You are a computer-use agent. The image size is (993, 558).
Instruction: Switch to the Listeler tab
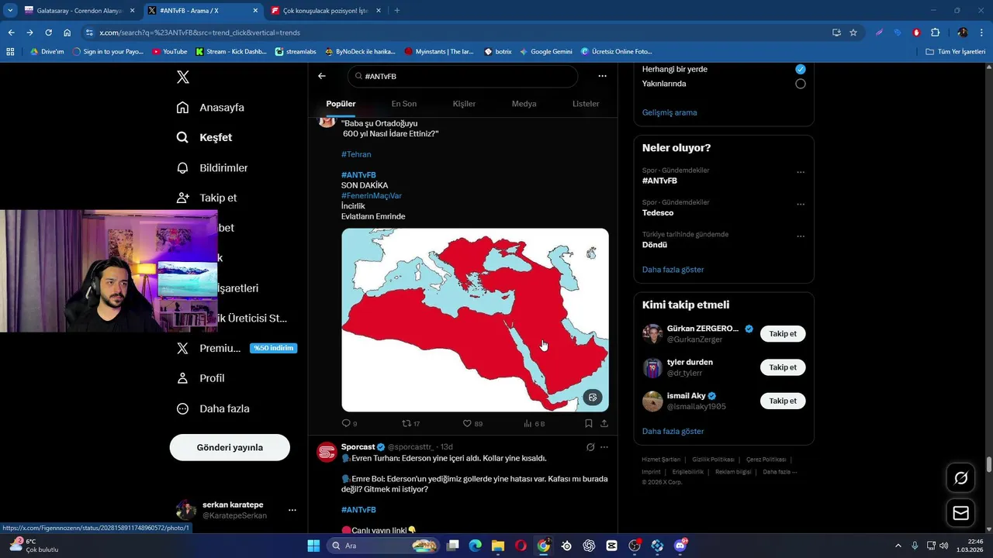click(x=586, y=104)
